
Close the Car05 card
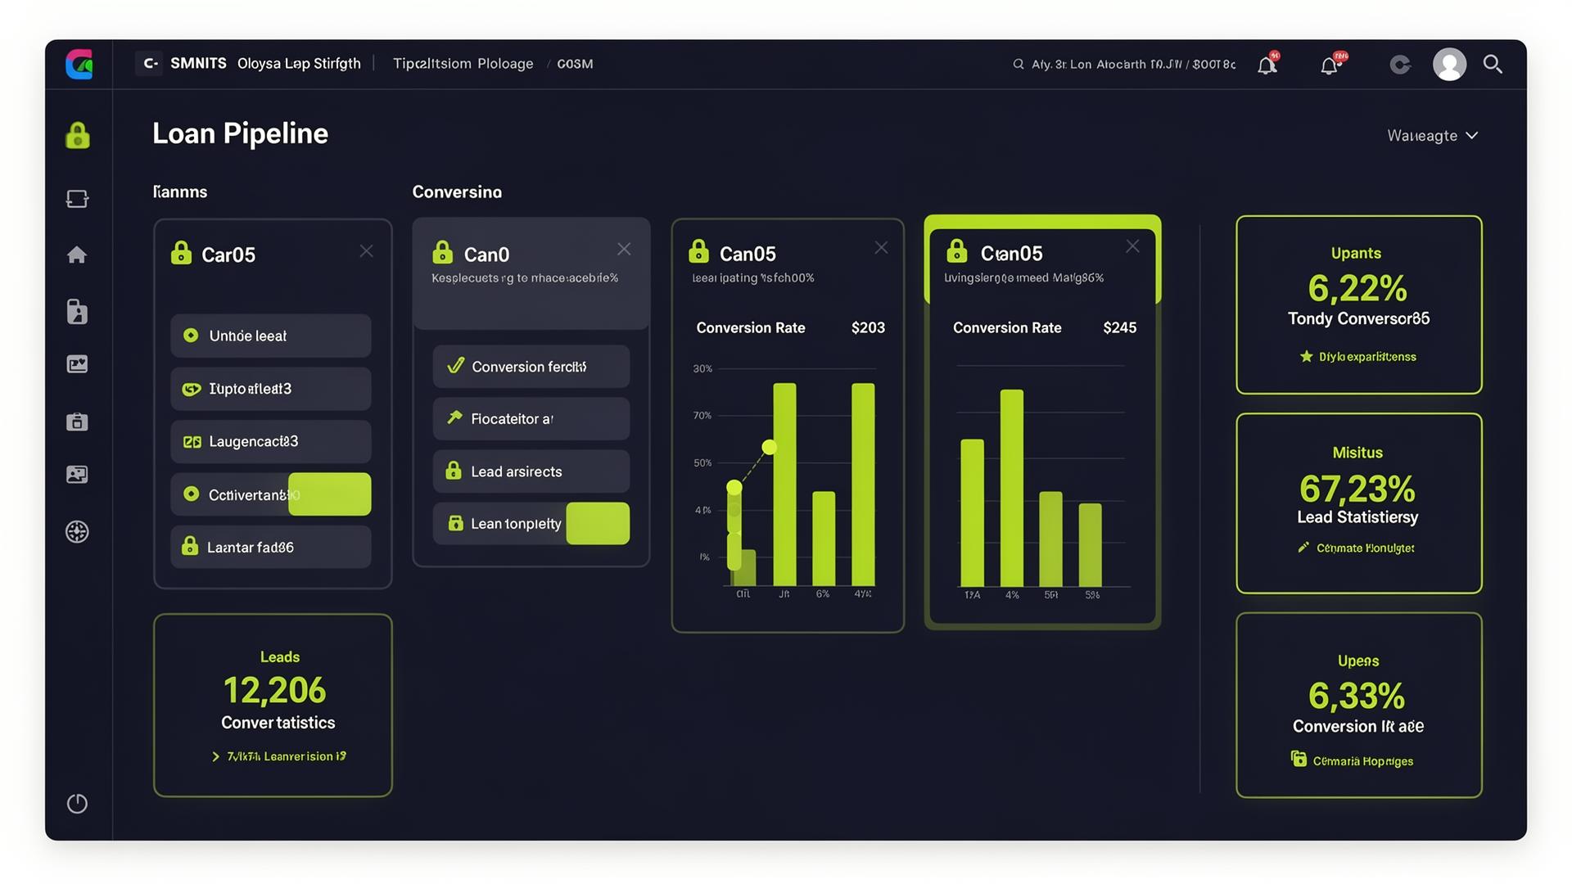366,251
